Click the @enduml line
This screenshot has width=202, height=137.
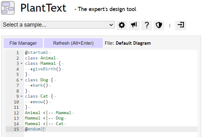[x=34, y=129]
